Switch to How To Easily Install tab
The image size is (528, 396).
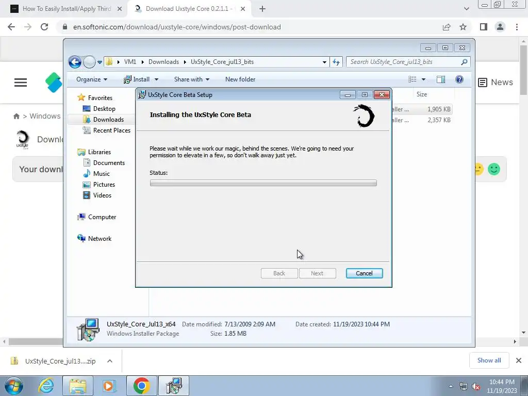click(67, 9)
